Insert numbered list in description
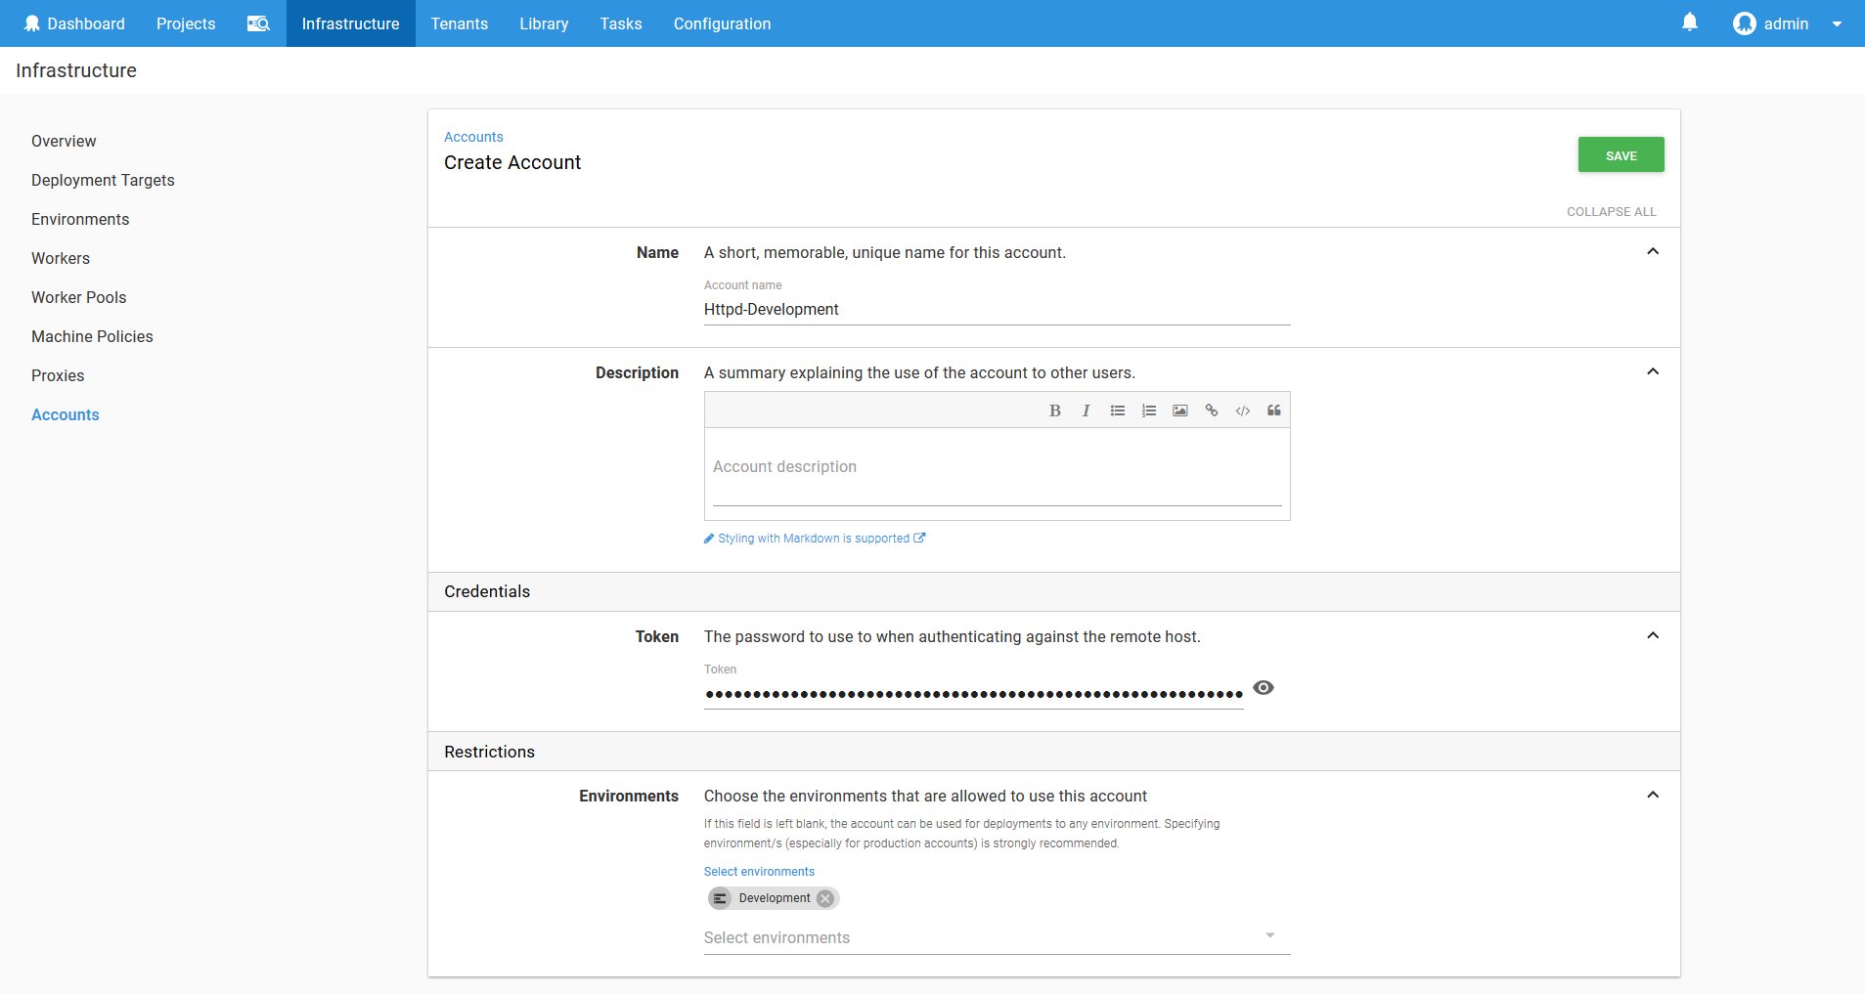The width and height of the screenshot is (1865, 994). pyautogui.click(x=1148, y=411)
